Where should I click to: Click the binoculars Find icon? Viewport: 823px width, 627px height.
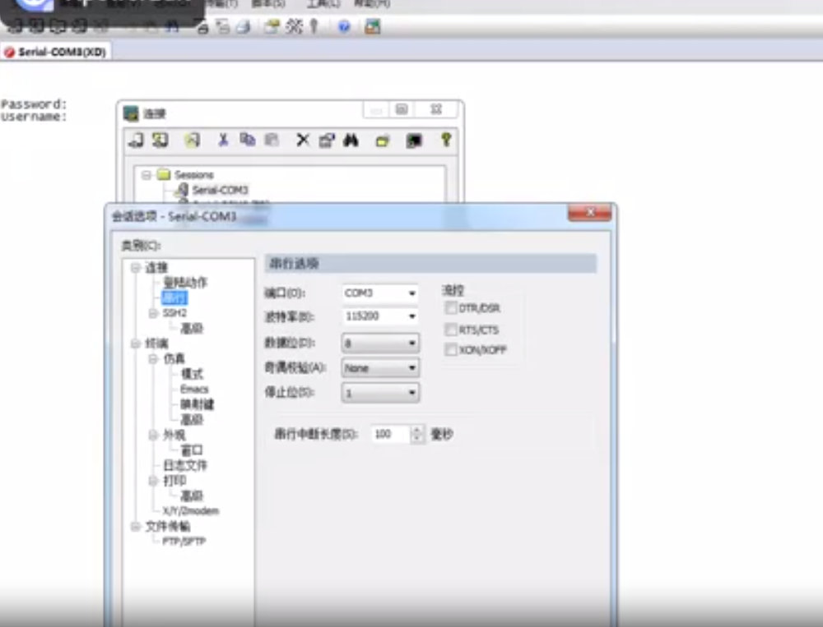(x=351, y=140)
